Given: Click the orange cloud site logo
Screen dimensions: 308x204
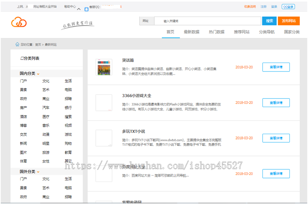Looking at the screenshot, I should 19,22.
